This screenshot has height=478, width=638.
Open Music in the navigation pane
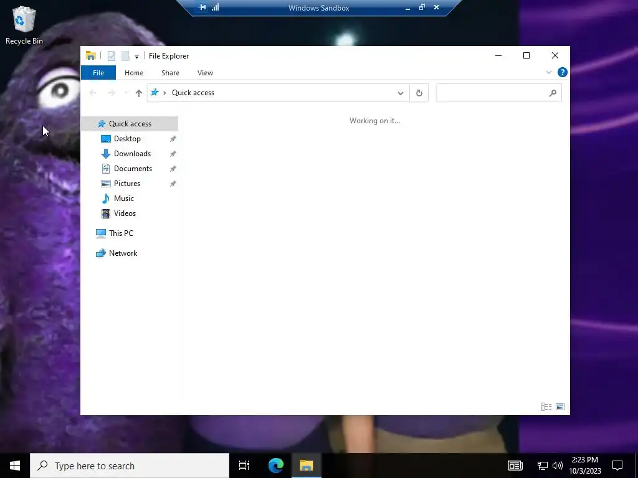(x=124, y=199)
